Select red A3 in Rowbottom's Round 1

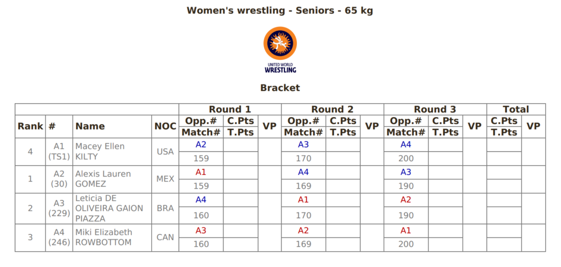[x=201, y=230]
